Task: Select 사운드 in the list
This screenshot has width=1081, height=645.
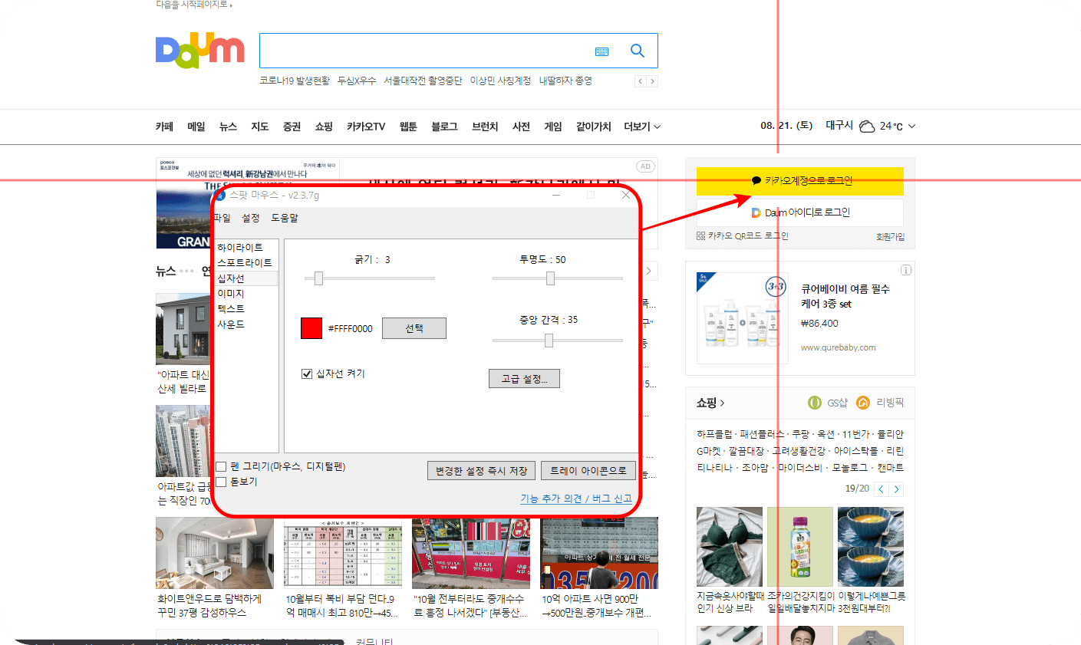Action: 231,324
